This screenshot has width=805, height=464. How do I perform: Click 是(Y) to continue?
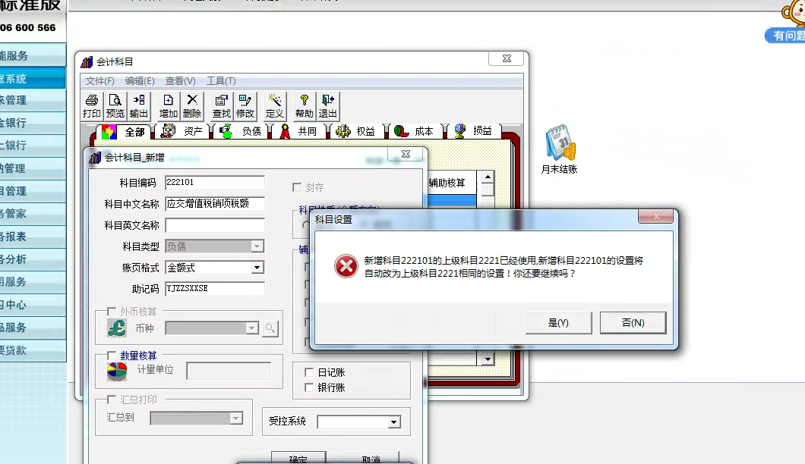click(x=559, y=323)
